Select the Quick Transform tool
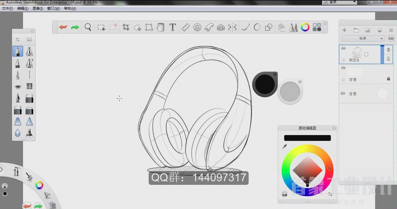397x209 pixels. (138, 27)
